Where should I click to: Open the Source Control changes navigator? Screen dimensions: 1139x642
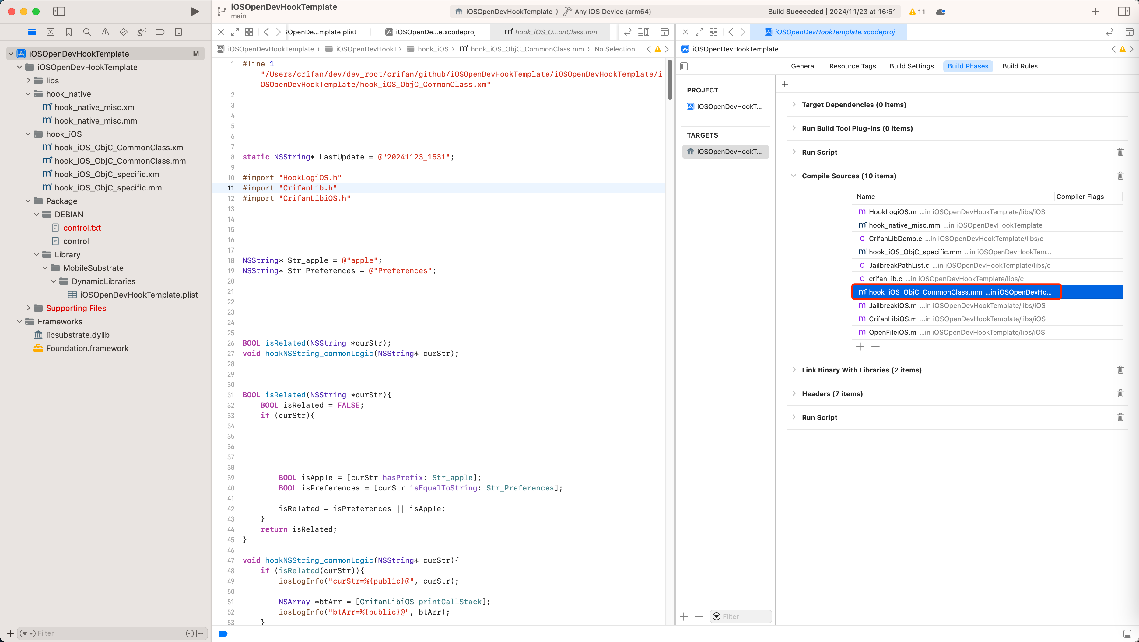click(x=50, y=32)
